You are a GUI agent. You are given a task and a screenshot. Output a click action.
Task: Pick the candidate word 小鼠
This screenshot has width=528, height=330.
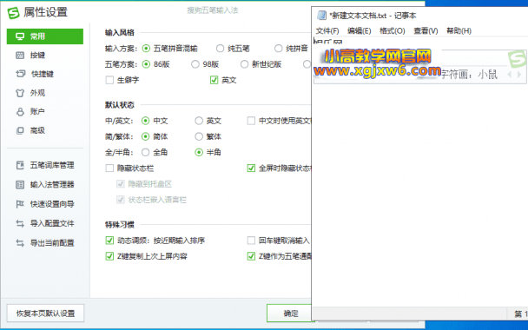click(487, 75)
